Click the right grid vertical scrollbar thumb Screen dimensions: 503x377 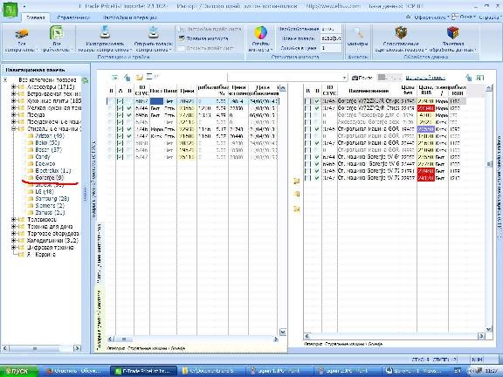pos(489,164)
